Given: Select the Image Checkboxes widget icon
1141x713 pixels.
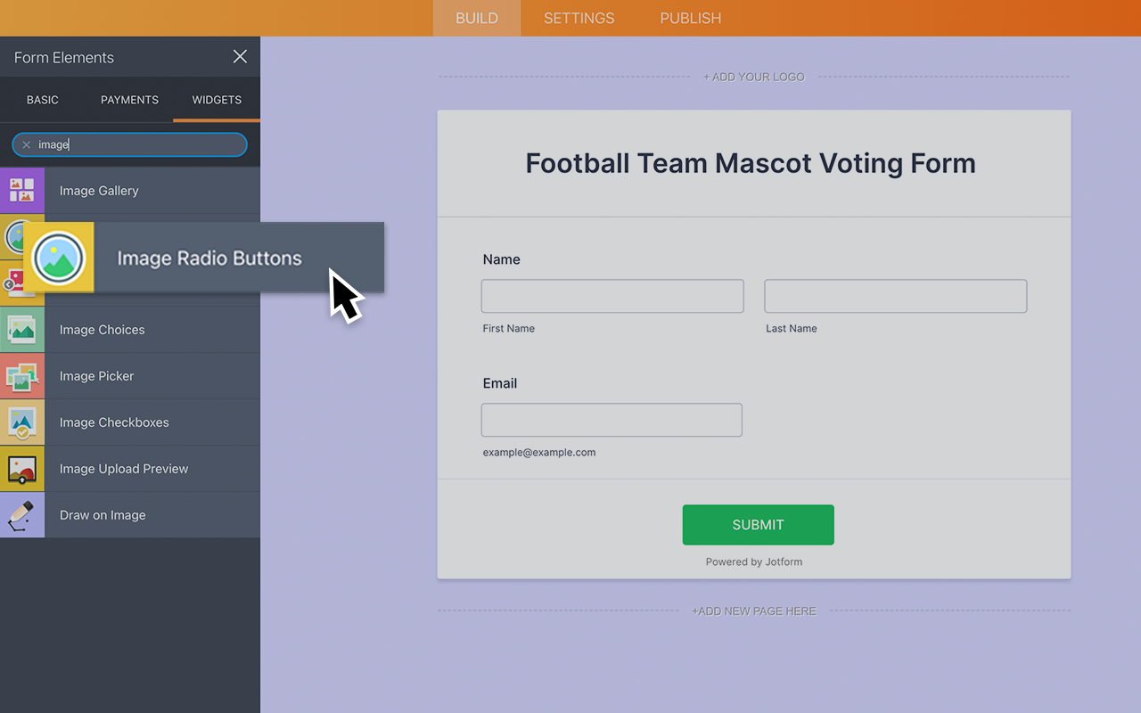Looking at the screenshot, I should (x=21, y=422).
